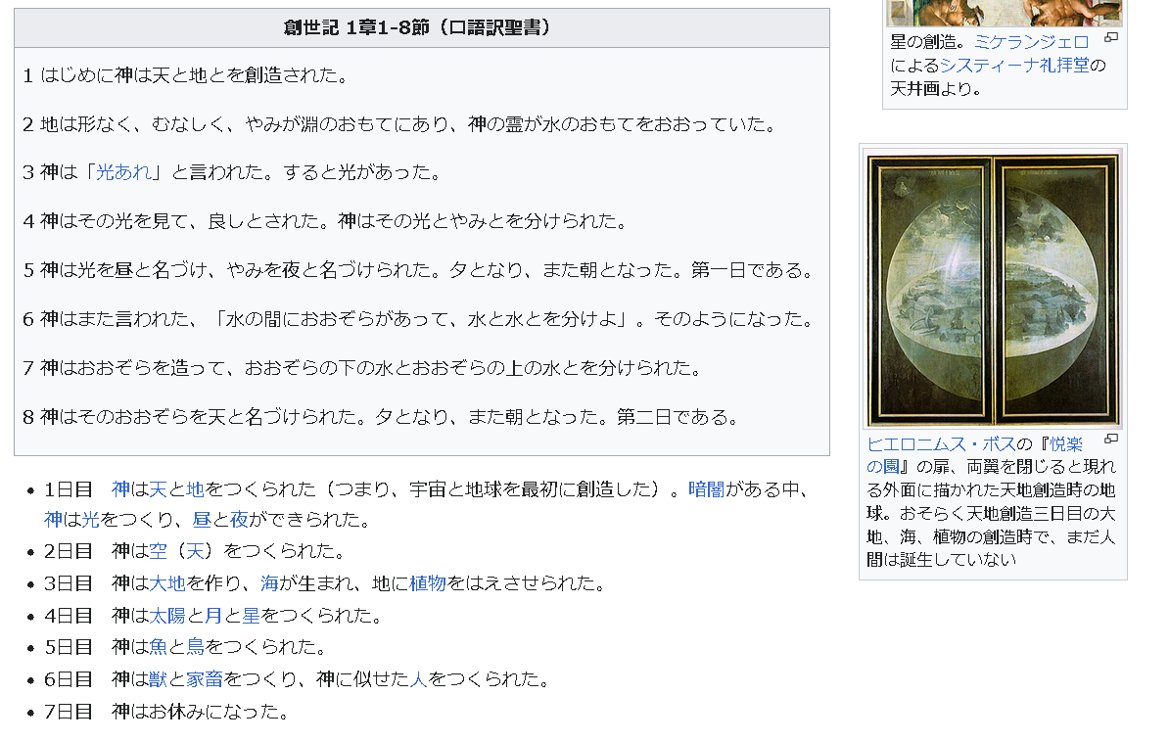Follow the 悦楽の園 link in caption

tap(974, 455)
